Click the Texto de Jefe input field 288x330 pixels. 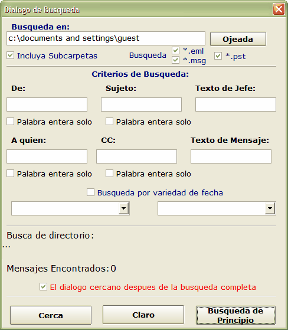[x=235, y=104]
